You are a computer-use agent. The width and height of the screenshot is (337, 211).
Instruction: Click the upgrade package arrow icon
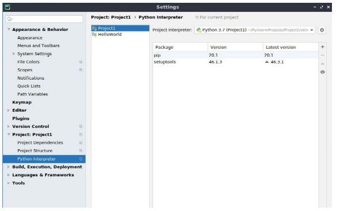pyautogui.click(x=322, y=63)
